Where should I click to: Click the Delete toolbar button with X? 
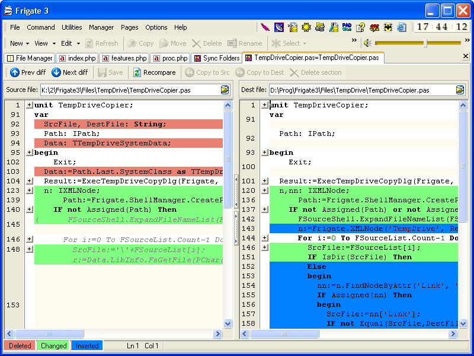click(x=207, y=43)
